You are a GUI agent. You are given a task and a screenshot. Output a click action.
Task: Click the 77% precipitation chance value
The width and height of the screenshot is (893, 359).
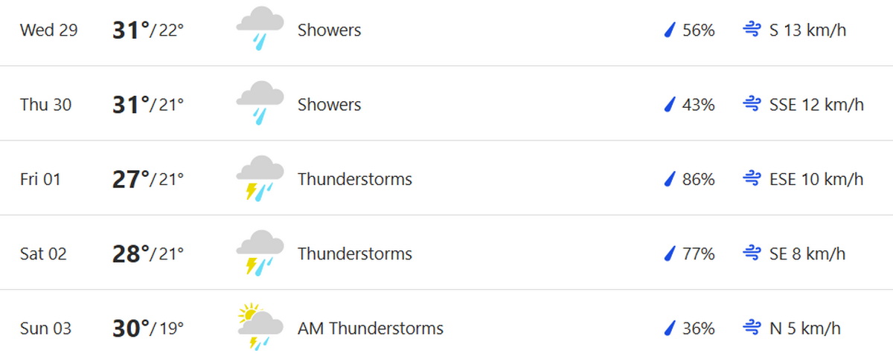click(698, 253)
